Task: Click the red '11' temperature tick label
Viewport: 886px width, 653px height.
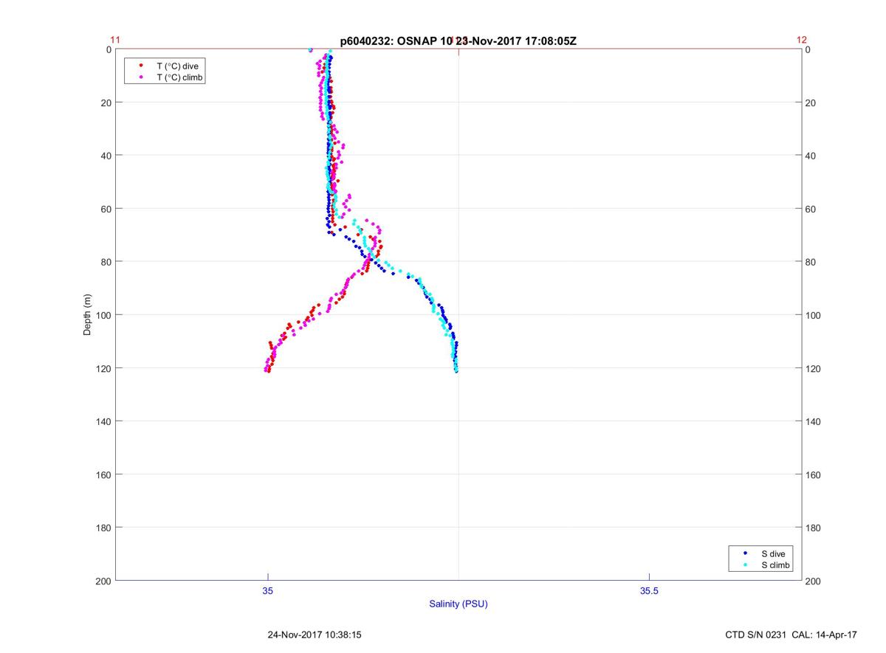Action: (x=115, y=40)
